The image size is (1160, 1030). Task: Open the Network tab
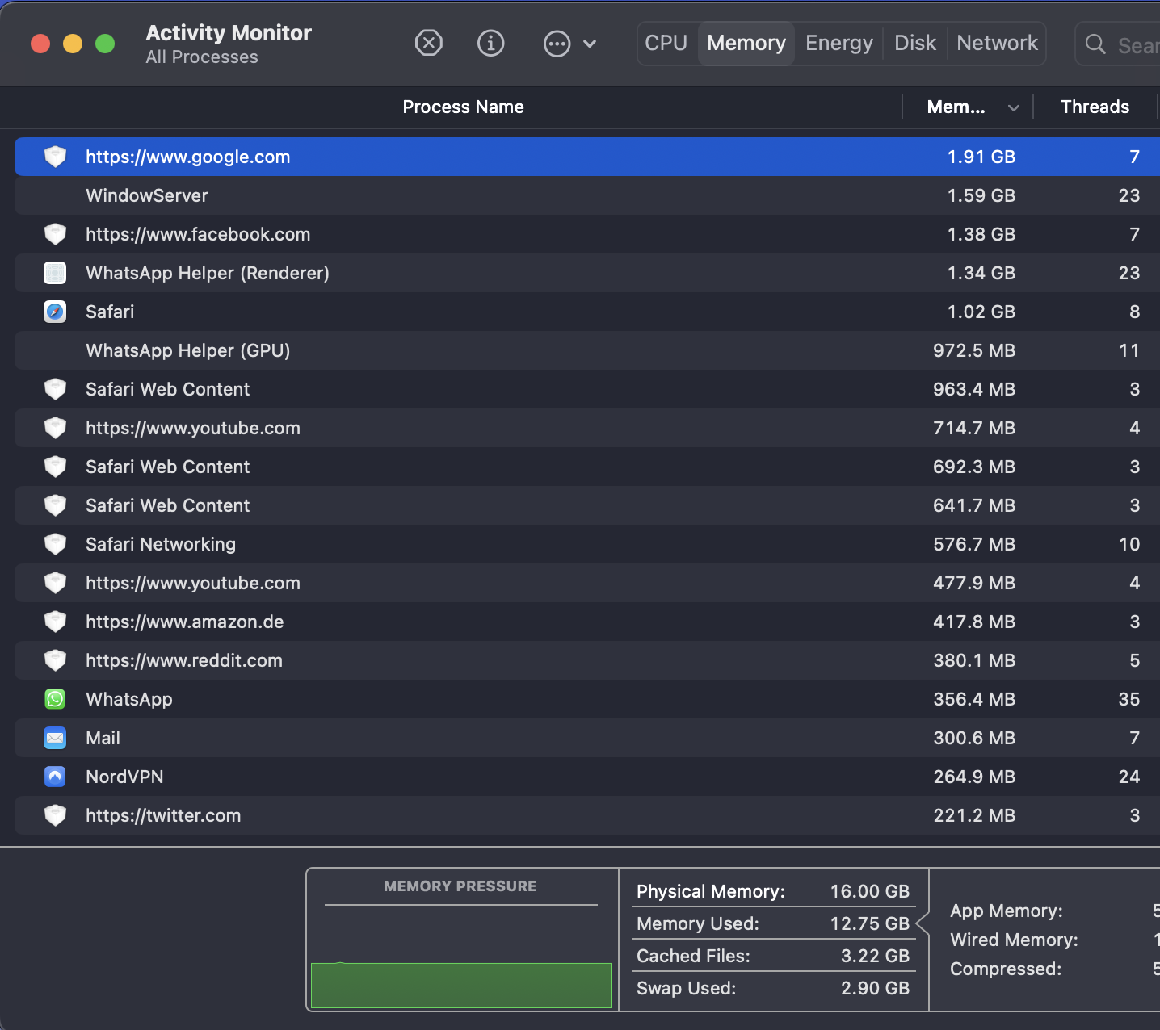(x=998, y=43)
